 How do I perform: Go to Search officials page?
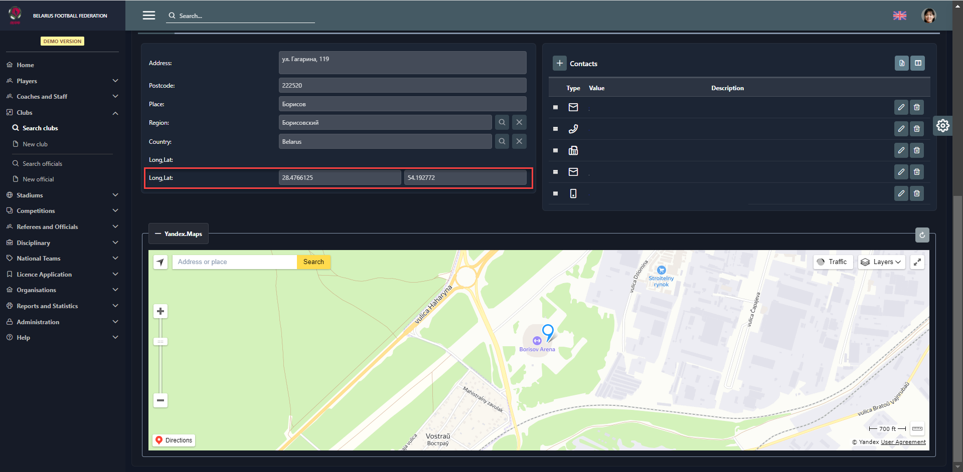pyautogui.click(x=42, y=164)
